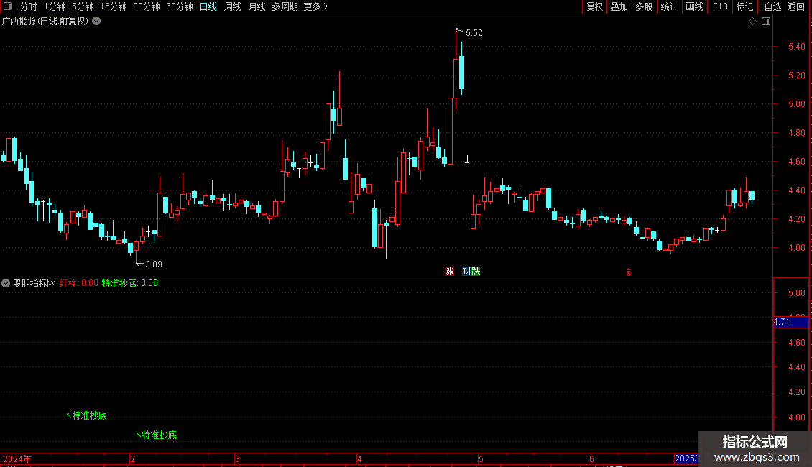The image size is (812, 467).
Task: Select the 15分钟 period
Action: 114,6
